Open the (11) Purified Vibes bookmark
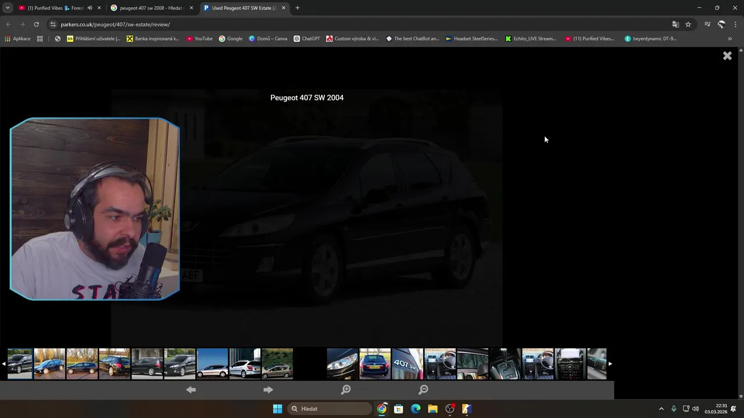 point(590,39)
